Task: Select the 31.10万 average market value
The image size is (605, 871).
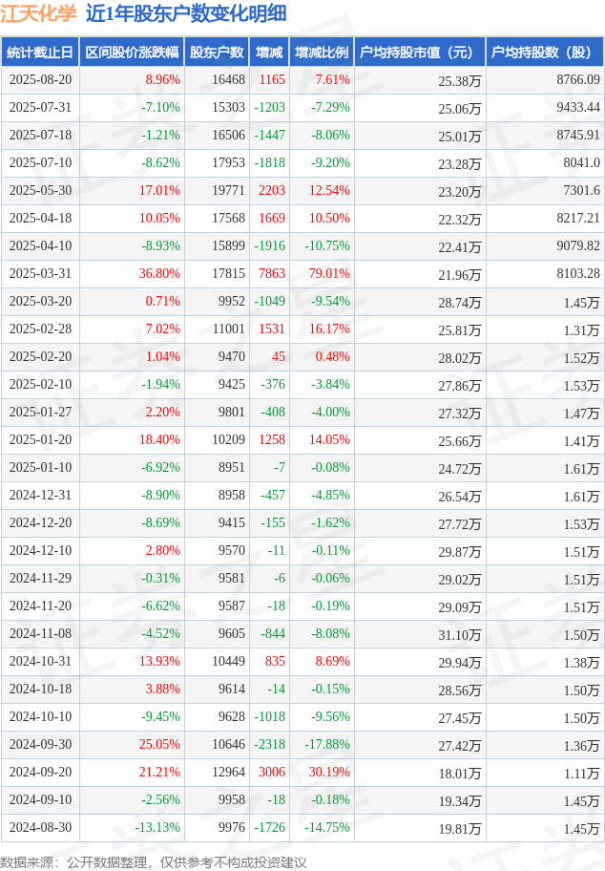Action: coord(460,634)
